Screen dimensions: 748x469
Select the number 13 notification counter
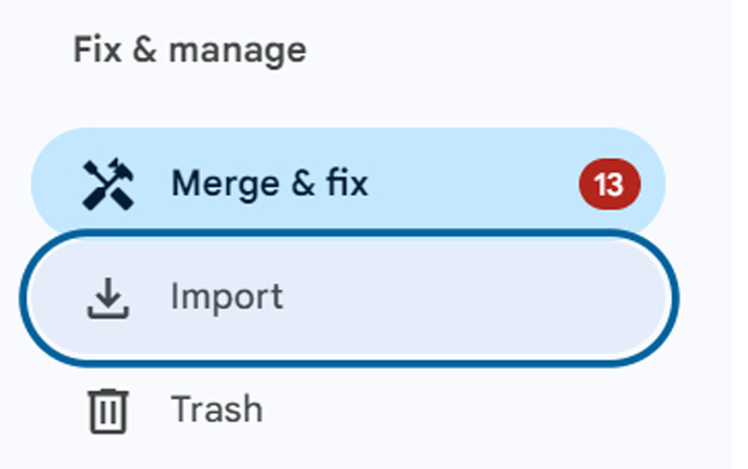pos(609,184)
